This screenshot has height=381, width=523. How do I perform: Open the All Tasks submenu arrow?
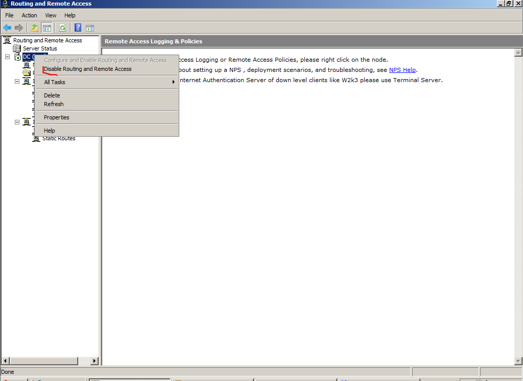coord(174,82)
